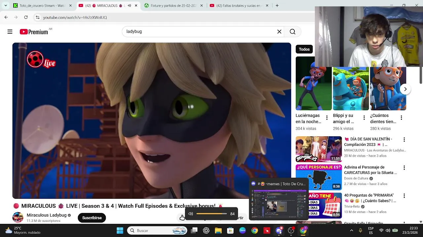
Task: Open Microsoft Store from taskbar
Action: coord(230,230)
